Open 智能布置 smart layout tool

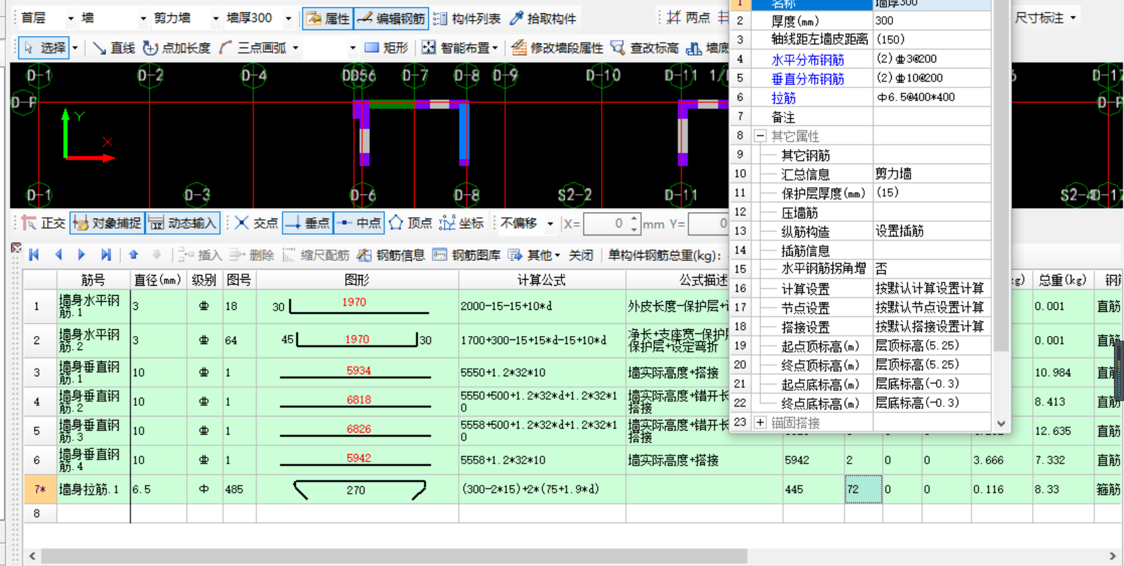(460, 48)
